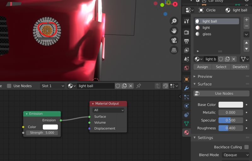Click the Assign button
The image size is (252, 161).
coord(203,67)
